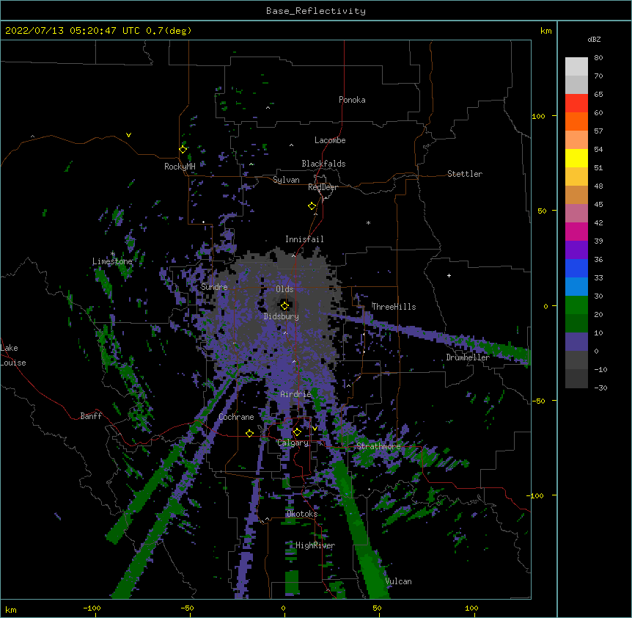Click the purple 10 dBZ legend swatch
632x618 pixels.
(576, 342)
